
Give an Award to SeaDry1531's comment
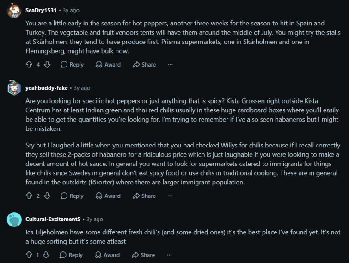point(108,65)
